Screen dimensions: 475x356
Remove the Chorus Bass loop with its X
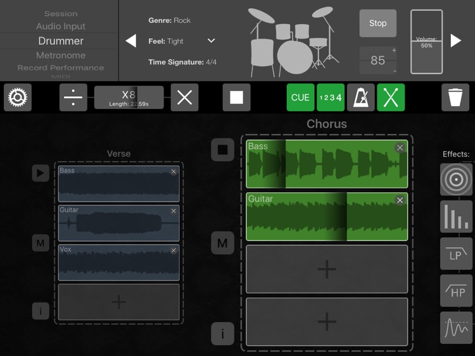400,147
